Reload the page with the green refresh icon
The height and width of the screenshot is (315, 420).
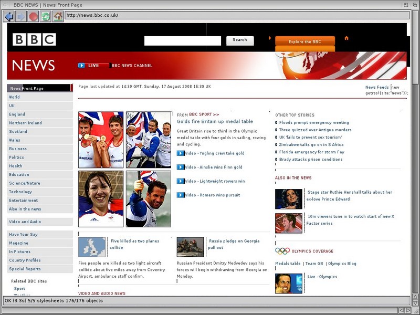point(46,16)
